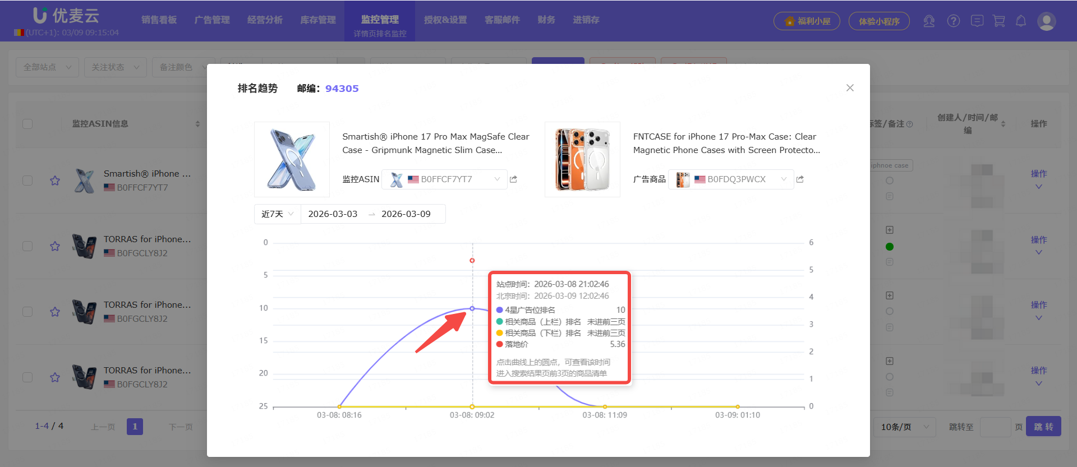This screenshot has height=467, width=1077.
Task: Click the help question mark icon
Action: [954, 21]
